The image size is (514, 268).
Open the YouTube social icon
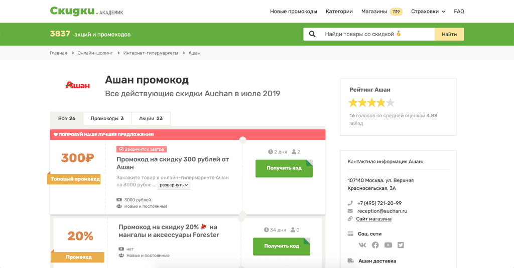388,245
